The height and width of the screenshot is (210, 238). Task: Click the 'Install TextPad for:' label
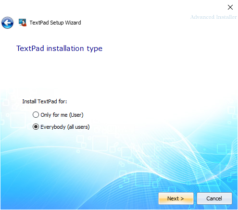(x=45, y=101)
